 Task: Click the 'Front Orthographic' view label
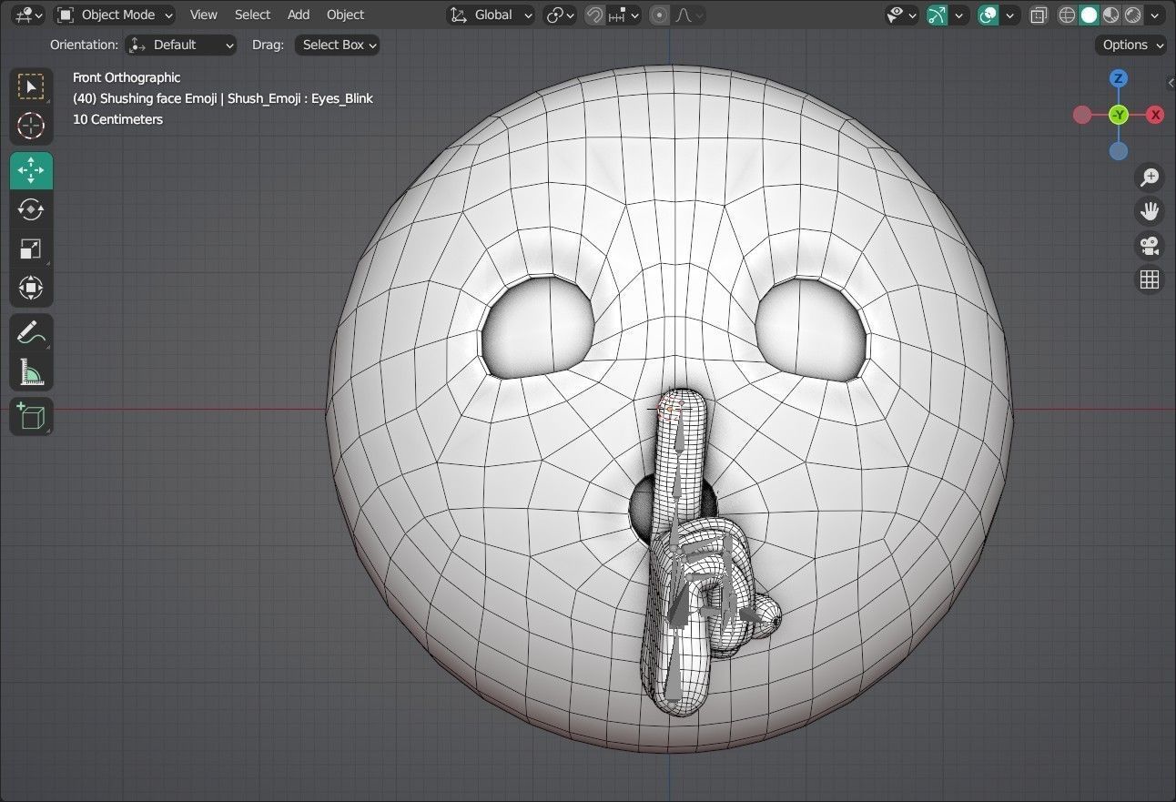coord(127,77)
